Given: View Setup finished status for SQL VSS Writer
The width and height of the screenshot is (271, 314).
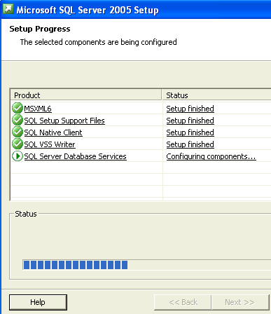Looking at the screenshot, I should click(x=190, y=144).
